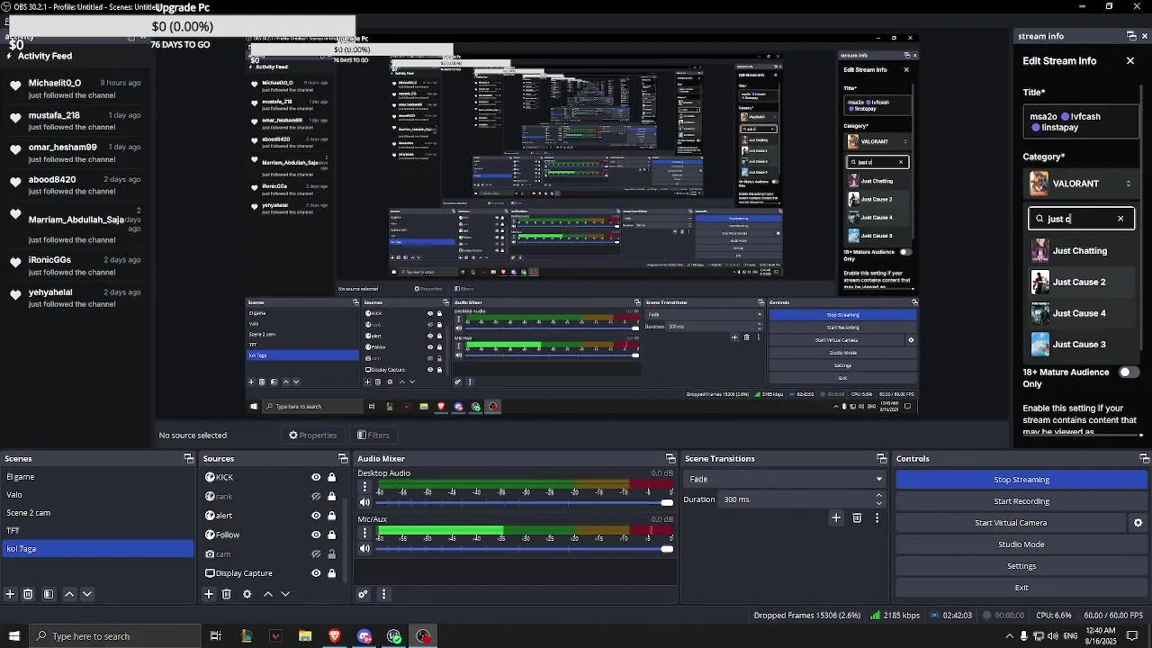1152x648 pixels.
Task: Hide the alert source
Action: [x=316, y=516]
